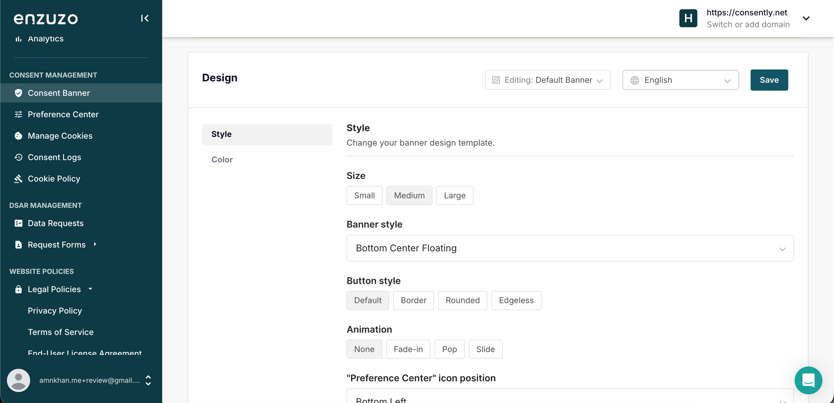Click the Legal Policies lock icon

coord(18,289)
